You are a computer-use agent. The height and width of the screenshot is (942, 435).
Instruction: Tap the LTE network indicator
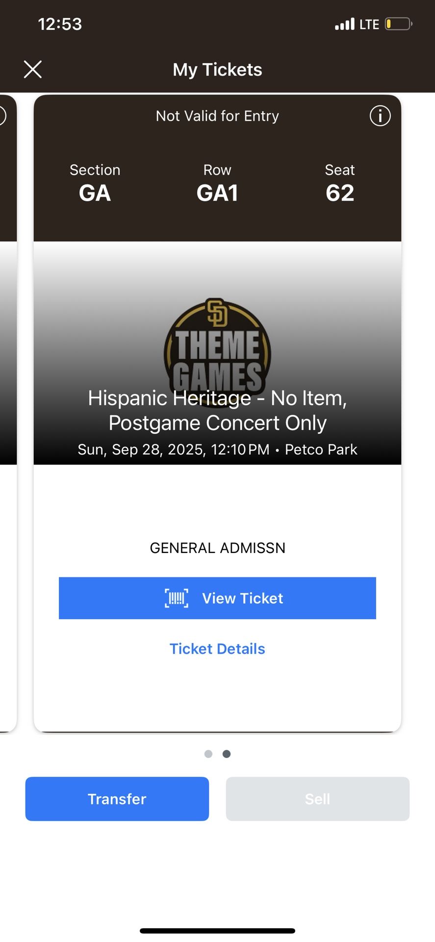click(369, 25)
